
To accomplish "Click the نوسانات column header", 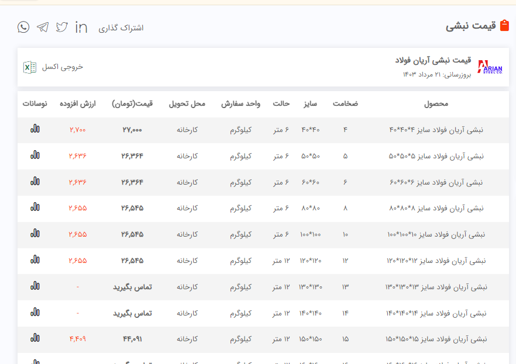I will click(x=35, y=104).
